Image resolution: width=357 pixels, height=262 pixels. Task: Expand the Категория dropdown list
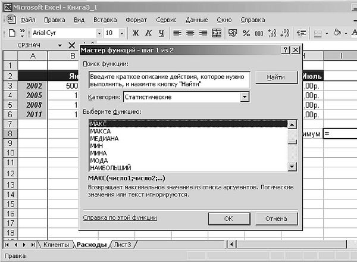coord(245,96)
